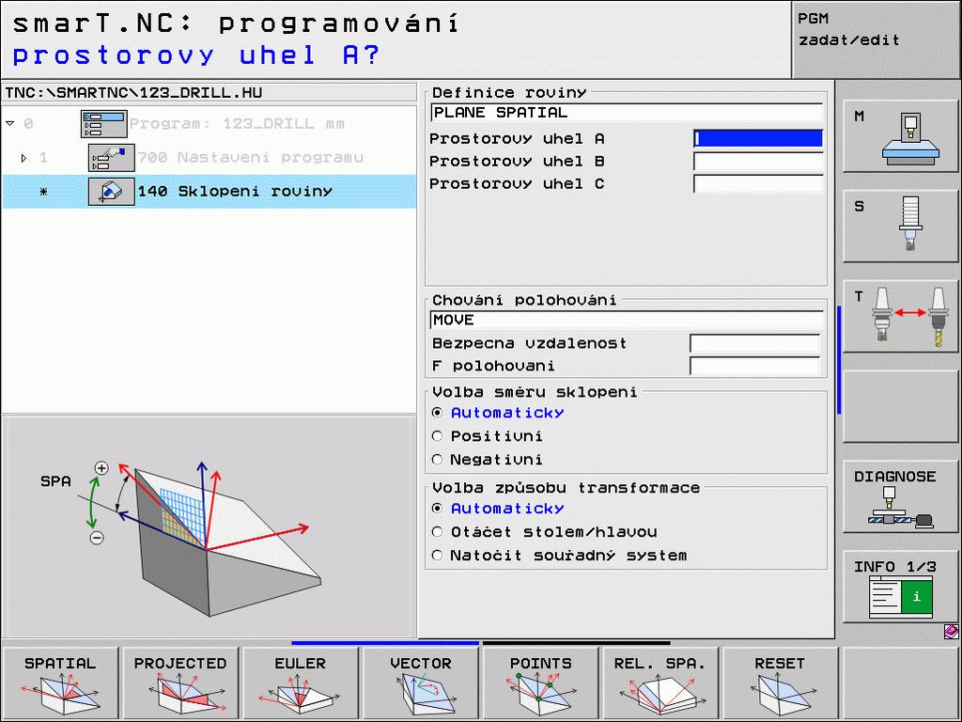Open the MOVE positioning behavior field
This screenshot has width=962, height=722.
[x=627, y=320]
